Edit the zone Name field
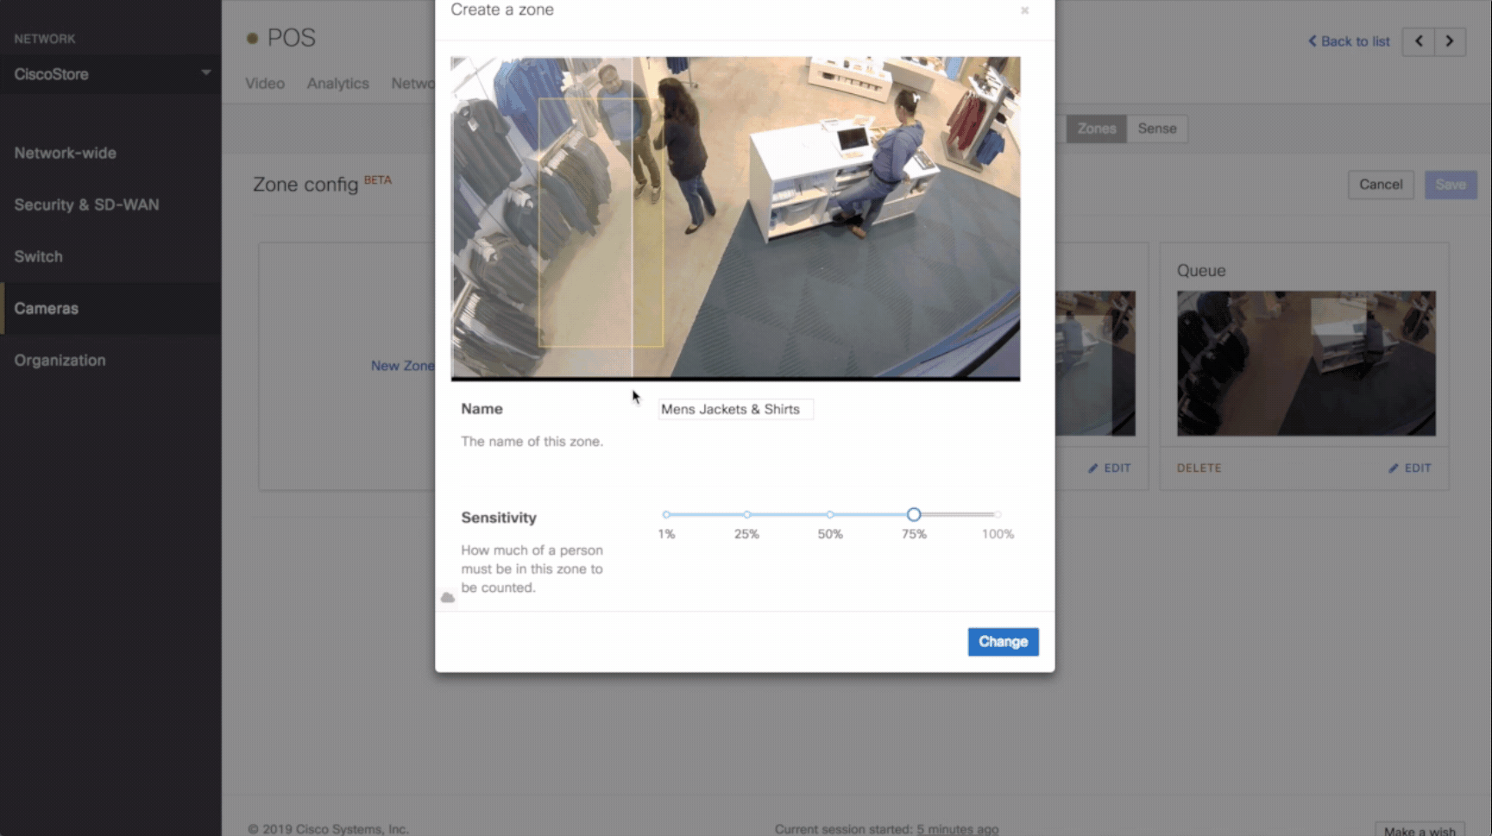Screen dimensions: 1492x836 click(x=735, y=409)
